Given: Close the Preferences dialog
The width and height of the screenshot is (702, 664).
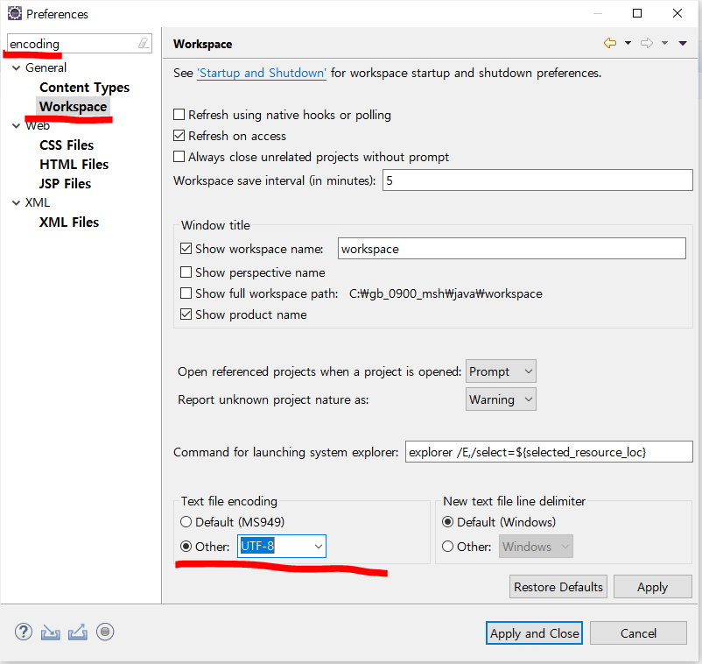Looking at the screenshot, I should pyautogui.click(x=677, y=13).
